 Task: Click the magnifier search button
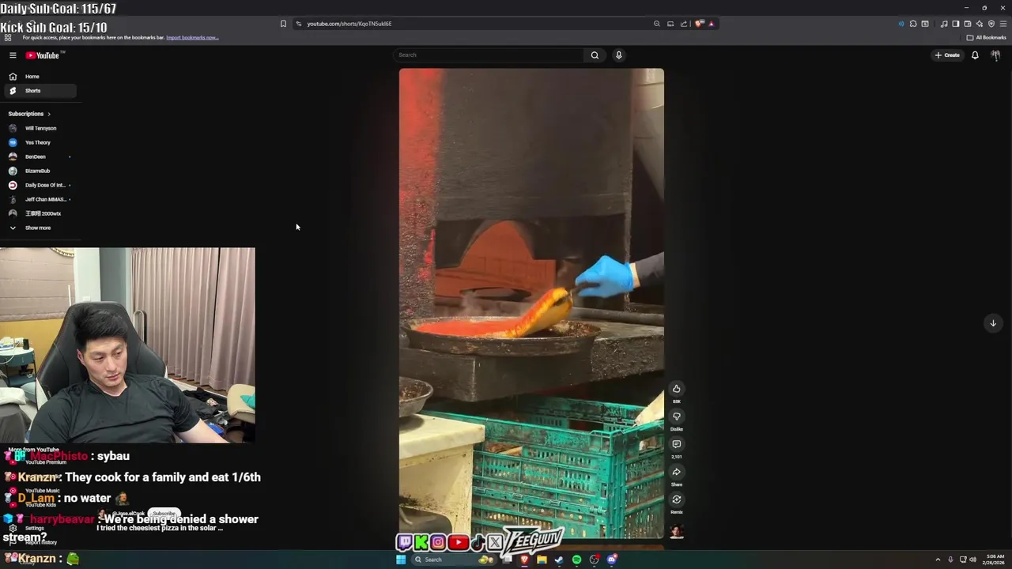(595, 55)
